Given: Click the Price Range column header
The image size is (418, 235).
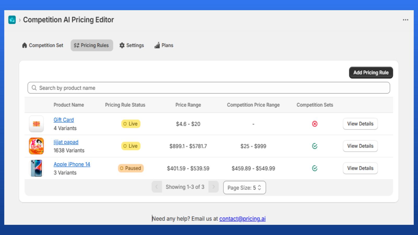Looking at the screenshot, I should coord(188,105).
